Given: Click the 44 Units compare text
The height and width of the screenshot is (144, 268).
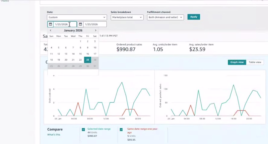Looking at the screenshot, I should (x=92, y=132).
